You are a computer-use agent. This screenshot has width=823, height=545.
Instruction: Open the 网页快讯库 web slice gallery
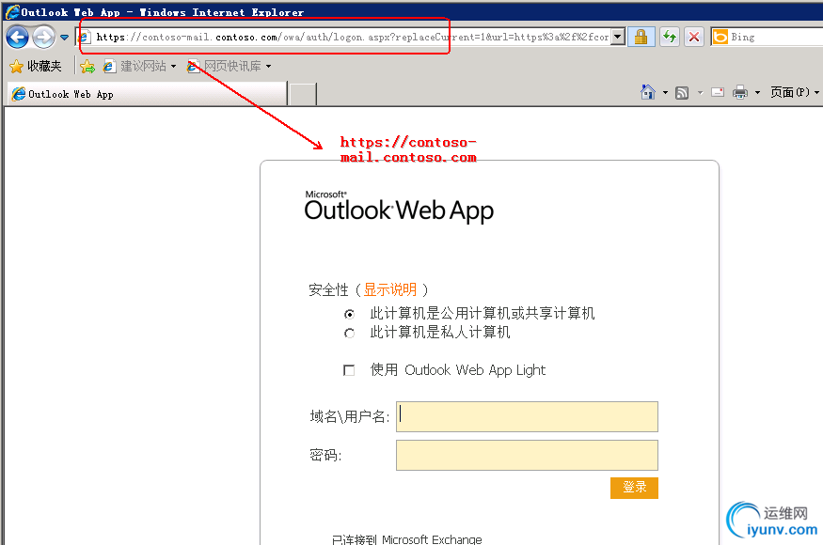point(225,66)
